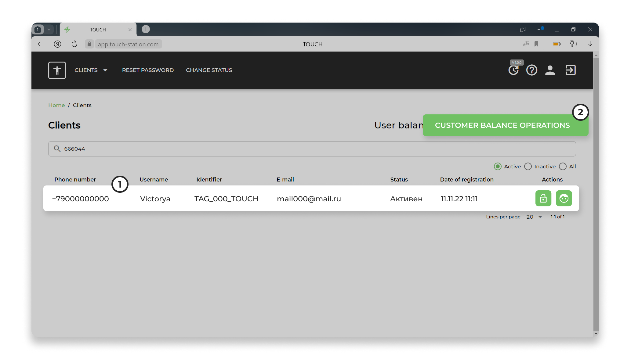Click the battery saver icon

[x=557, y=44]
